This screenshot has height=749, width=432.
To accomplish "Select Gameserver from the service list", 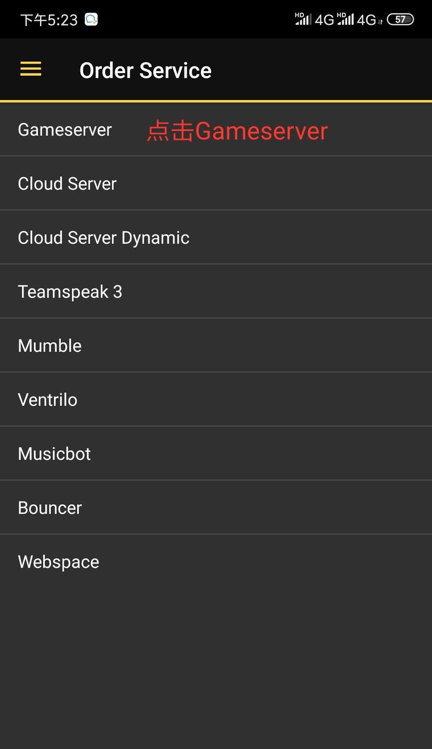I will pyautogui.click(x=216, y=130).
